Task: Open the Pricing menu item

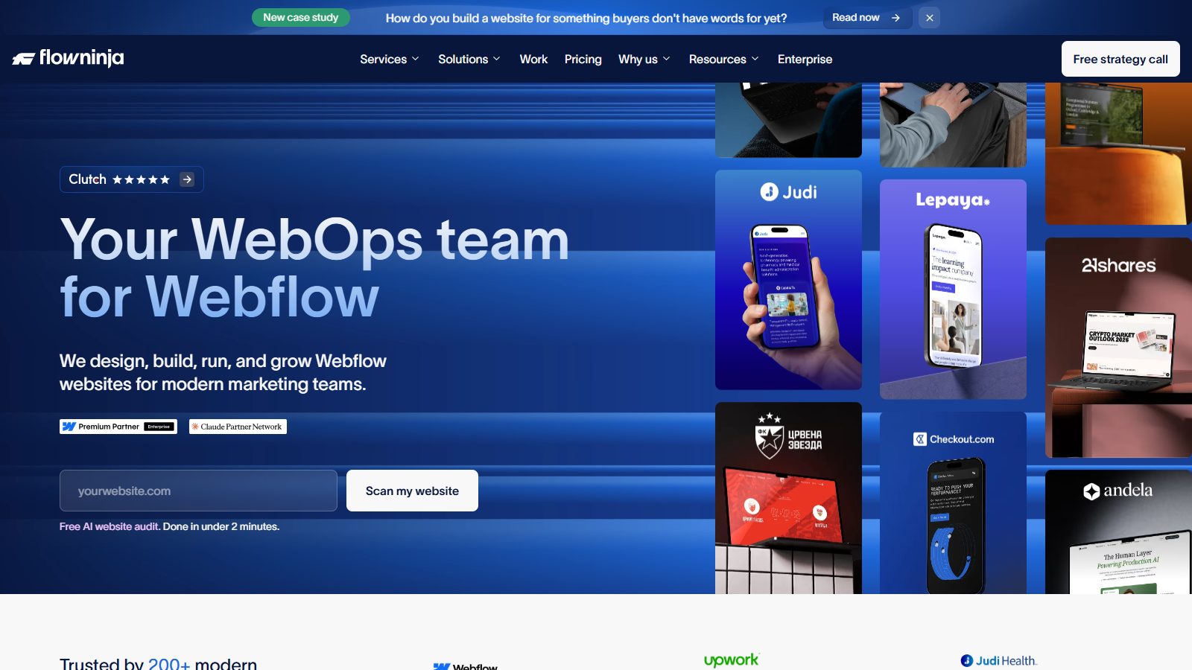Action: tap(583, 59)
